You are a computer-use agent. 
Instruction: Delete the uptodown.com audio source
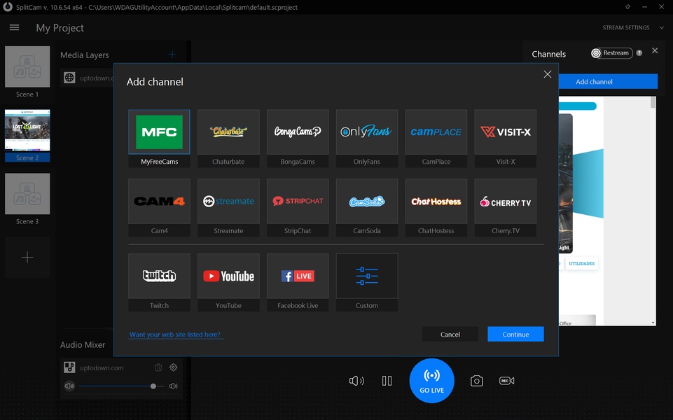click(x=158, y=367)
